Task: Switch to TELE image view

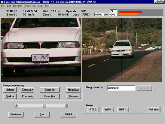Action: 93,109
